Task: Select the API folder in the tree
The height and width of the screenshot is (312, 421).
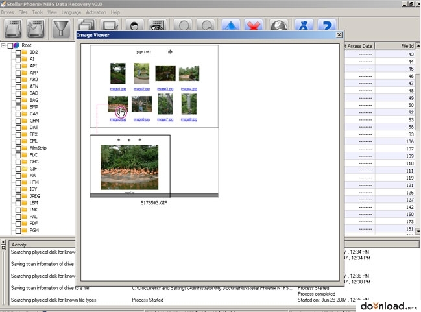Action: (x=33, y=66)
